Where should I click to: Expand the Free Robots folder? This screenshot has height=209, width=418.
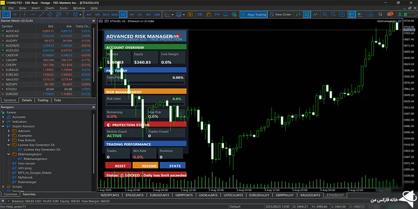pyautogui.click(x=9, y=140)
